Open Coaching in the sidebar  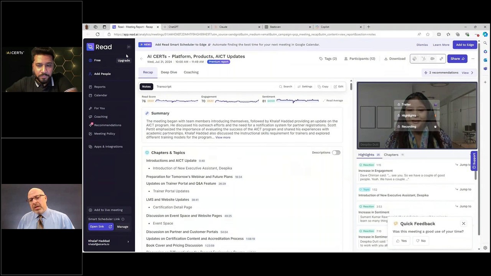tap(101, 117)
